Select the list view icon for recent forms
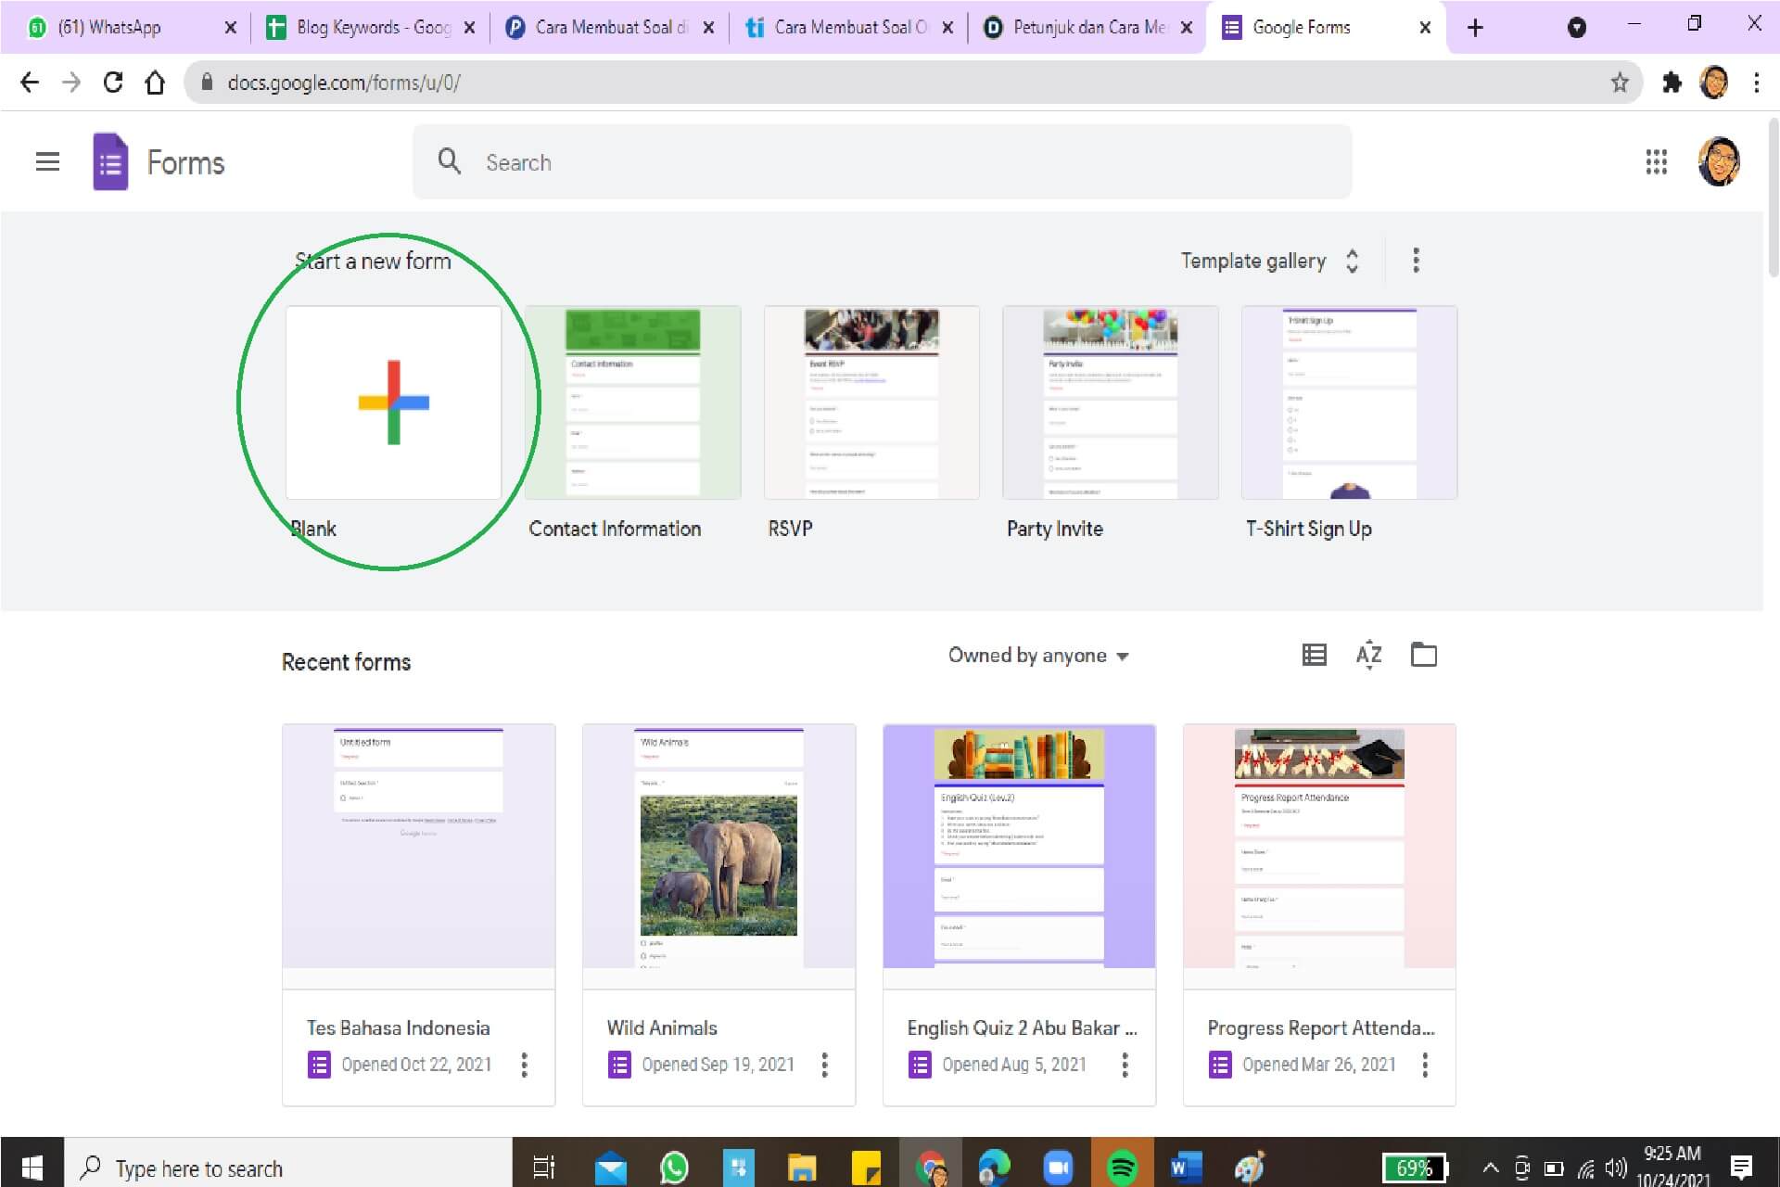 pos(1313,655)
